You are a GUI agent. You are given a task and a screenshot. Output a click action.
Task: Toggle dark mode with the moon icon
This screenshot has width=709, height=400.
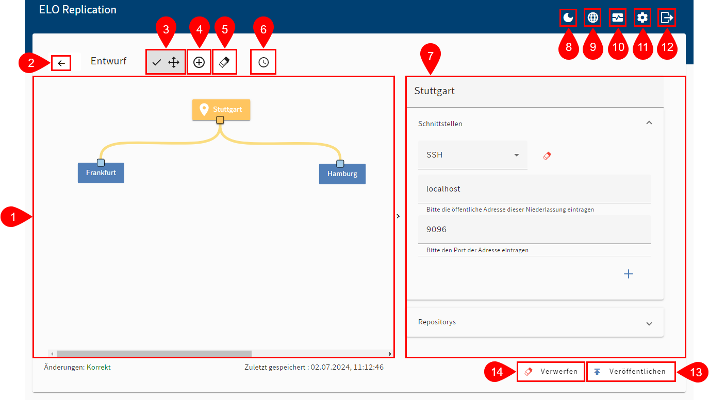568,18
